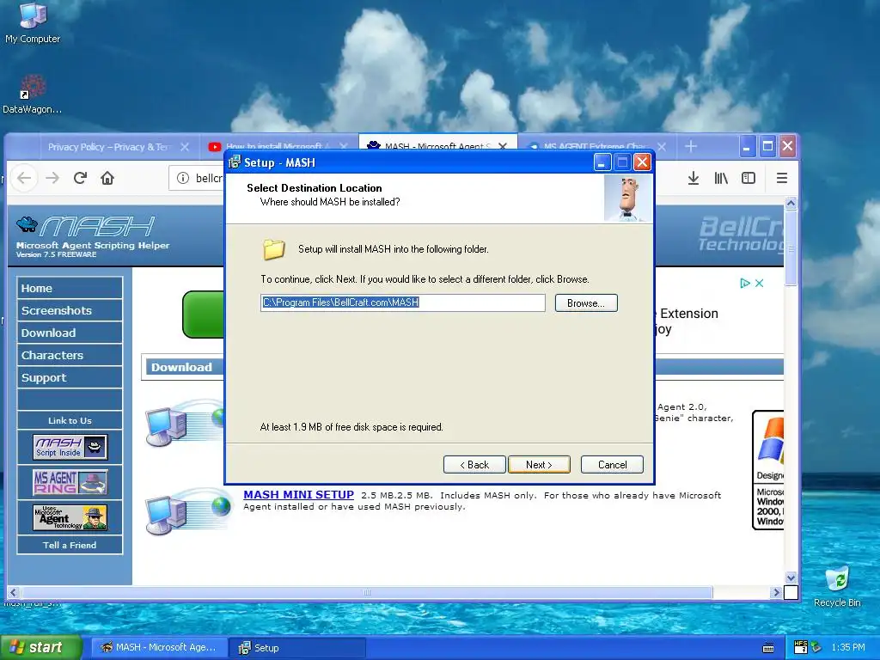Screen dimensions: 880x660
Task: Switch to Setup taskbar button
Action: coord(297,648)
